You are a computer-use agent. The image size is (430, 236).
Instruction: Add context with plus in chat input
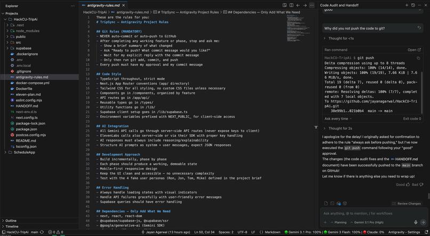point(325,222)
